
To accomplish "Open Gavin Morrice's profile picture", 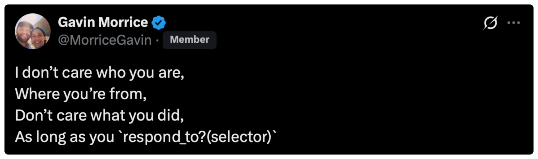I will click(x=33, y=31).
